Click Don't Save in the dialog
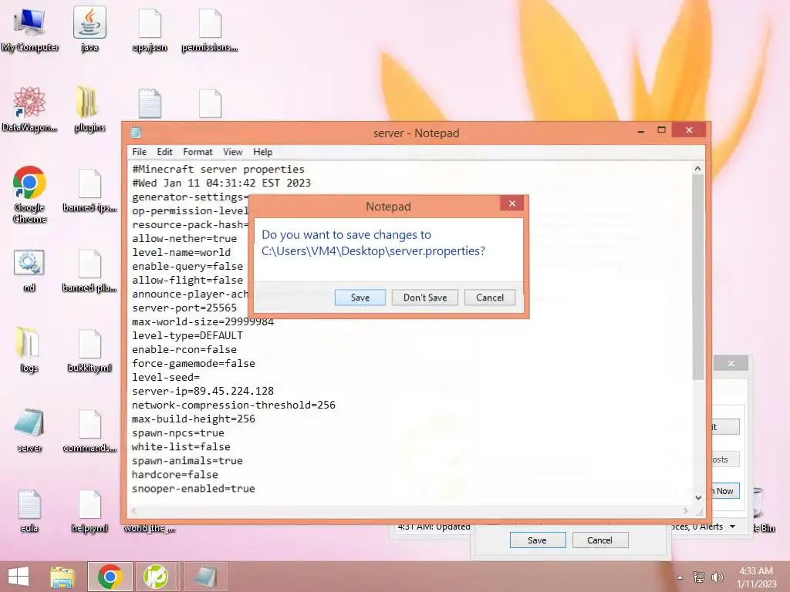Screen dimensions: 790x592 click(425, 298)
